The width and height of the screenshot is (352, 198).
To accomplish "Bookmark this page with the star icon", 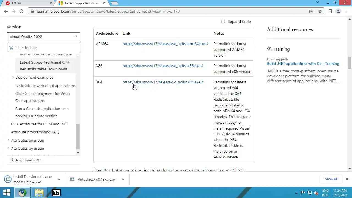I will [320, 11].
